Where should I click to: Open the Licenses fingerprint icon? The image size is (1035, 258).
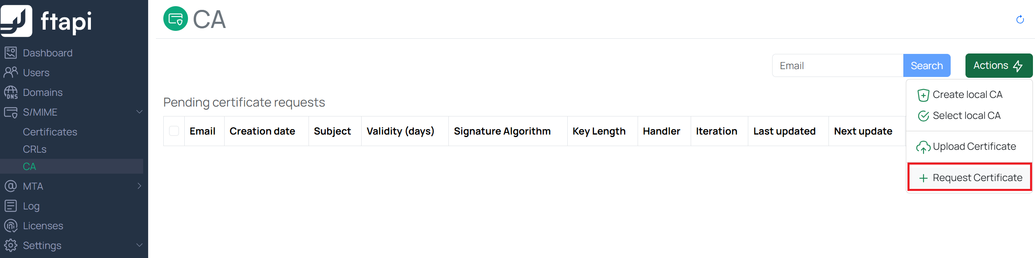point(11,225)
